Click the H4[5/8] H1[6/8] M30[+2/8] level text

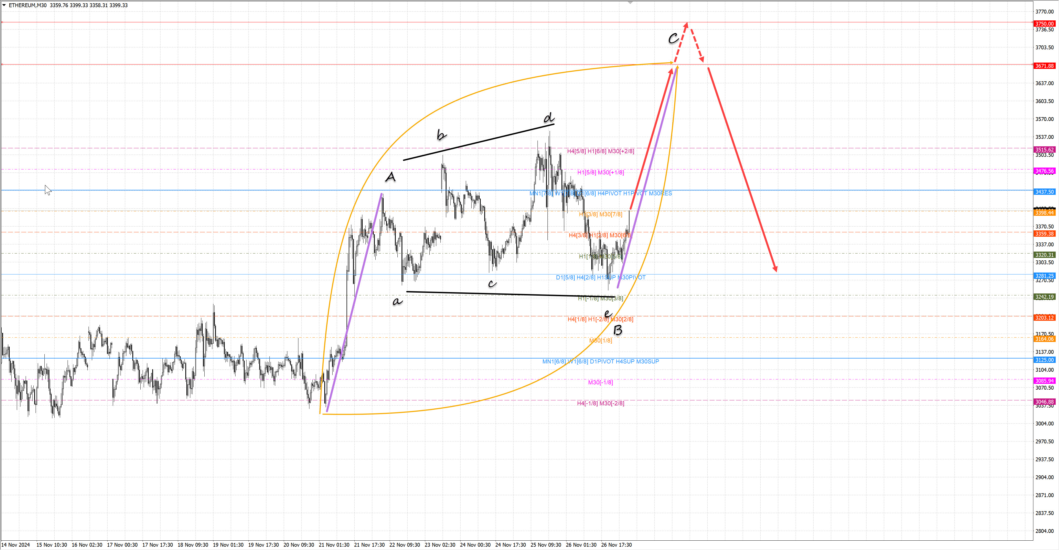(x=600, y=151)
